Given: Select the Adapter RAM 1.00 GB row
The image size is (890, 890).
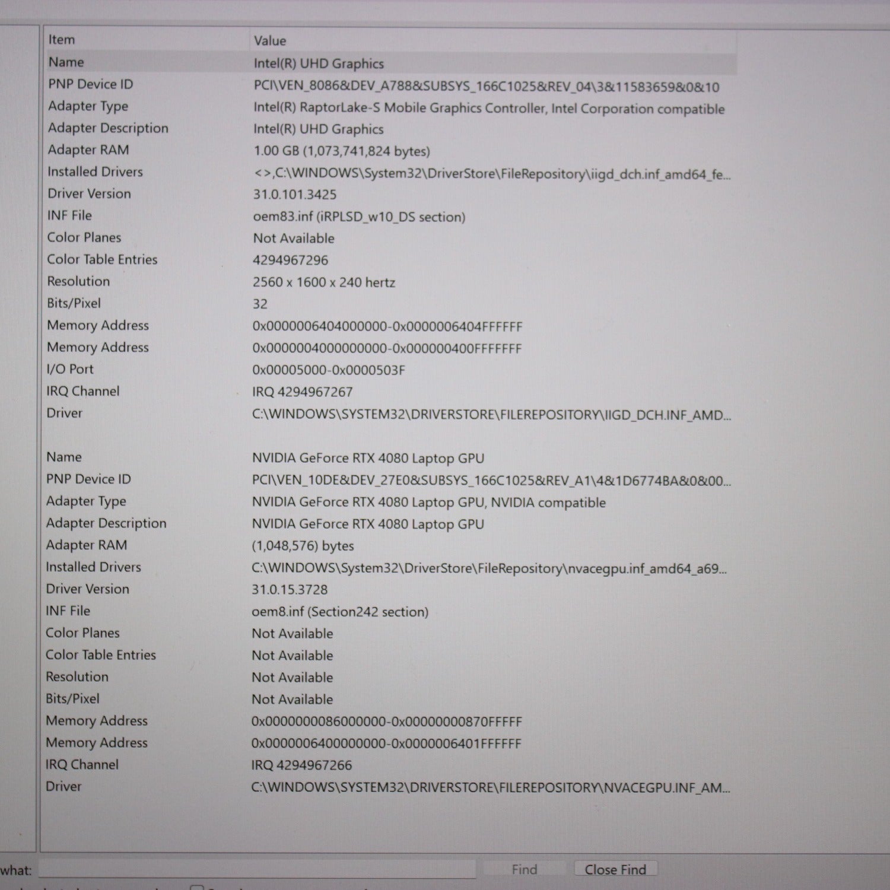Looking at the screenshot, I should [341, 151].
